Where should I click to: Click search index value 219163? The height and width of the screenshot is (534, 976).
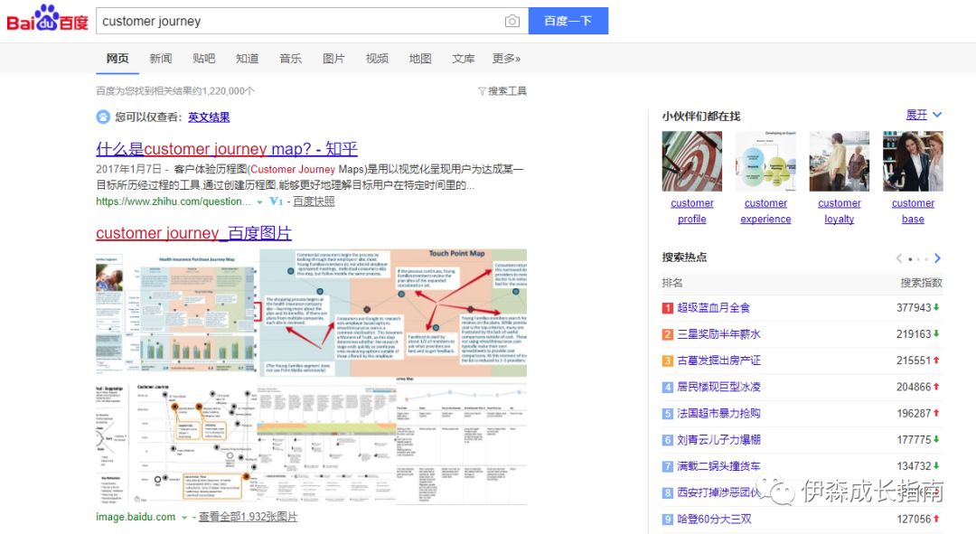click(x=913, y=334)
